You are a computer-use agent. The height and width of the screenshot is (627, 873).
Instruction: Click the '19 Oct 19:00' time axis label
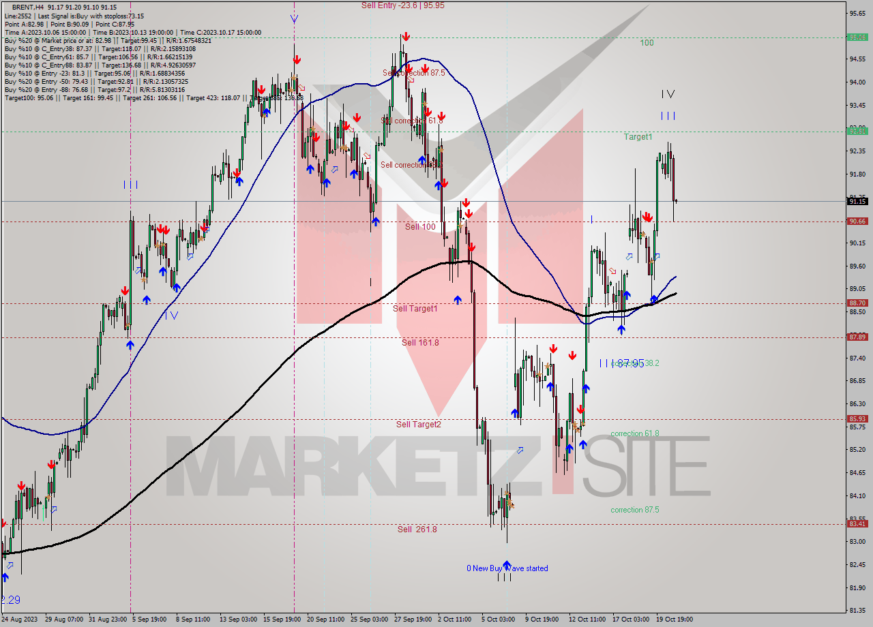[675, 620]
